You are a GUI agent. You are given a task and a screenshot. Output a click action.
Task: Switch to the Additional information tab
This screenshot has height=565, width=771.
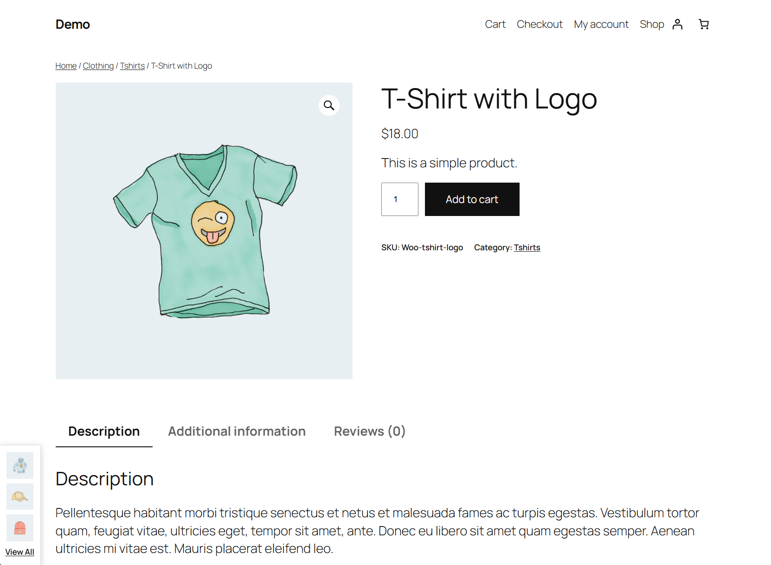237,431
